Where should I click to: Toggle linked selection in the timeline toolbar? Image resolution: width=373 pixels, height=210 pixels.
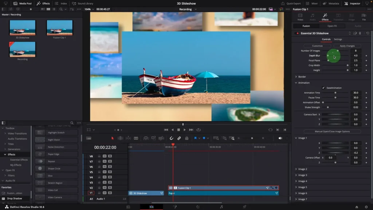coord(178,138)
